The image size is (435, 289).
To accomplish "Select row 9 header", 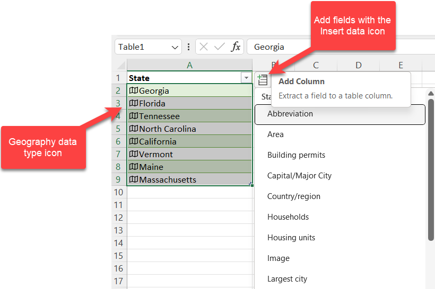I will [x=119, y=179].
